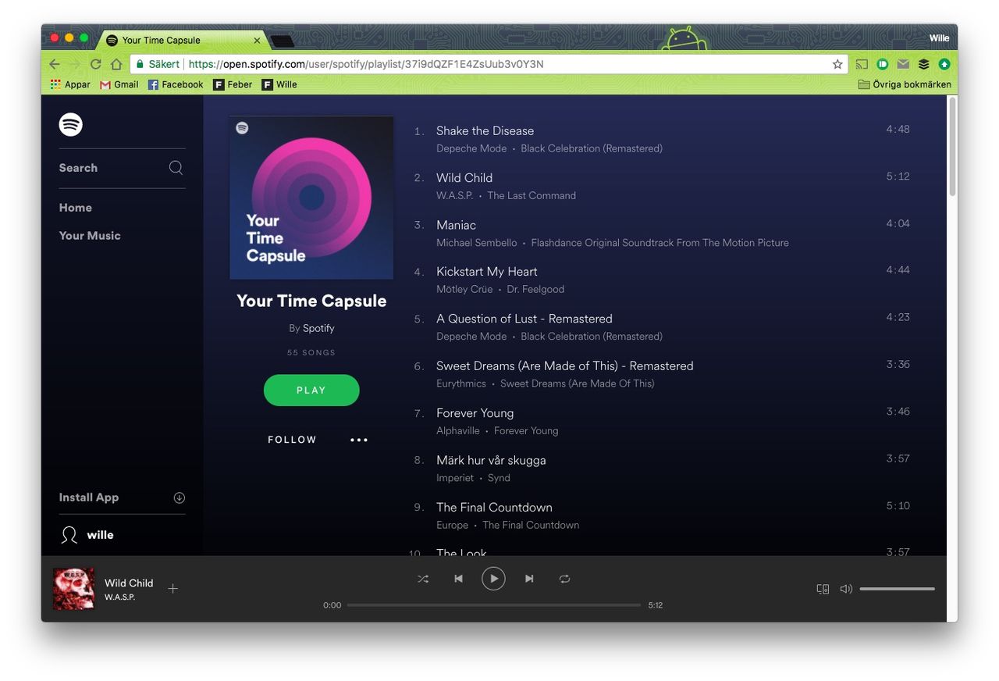The width and height of the screenshot is (999, 681).
Task: Click the Spotify logo in sidebar
Action: (70, 124)
